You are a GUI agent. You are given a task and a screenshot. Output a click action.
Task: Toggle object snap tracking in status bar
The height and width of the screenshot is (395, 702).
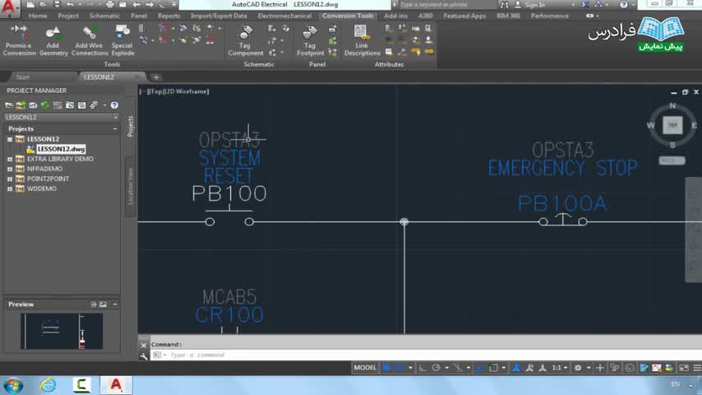click(479, 368)
